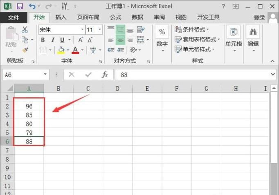Switch to the 开发工具 Developer tab

coord(208,17)
